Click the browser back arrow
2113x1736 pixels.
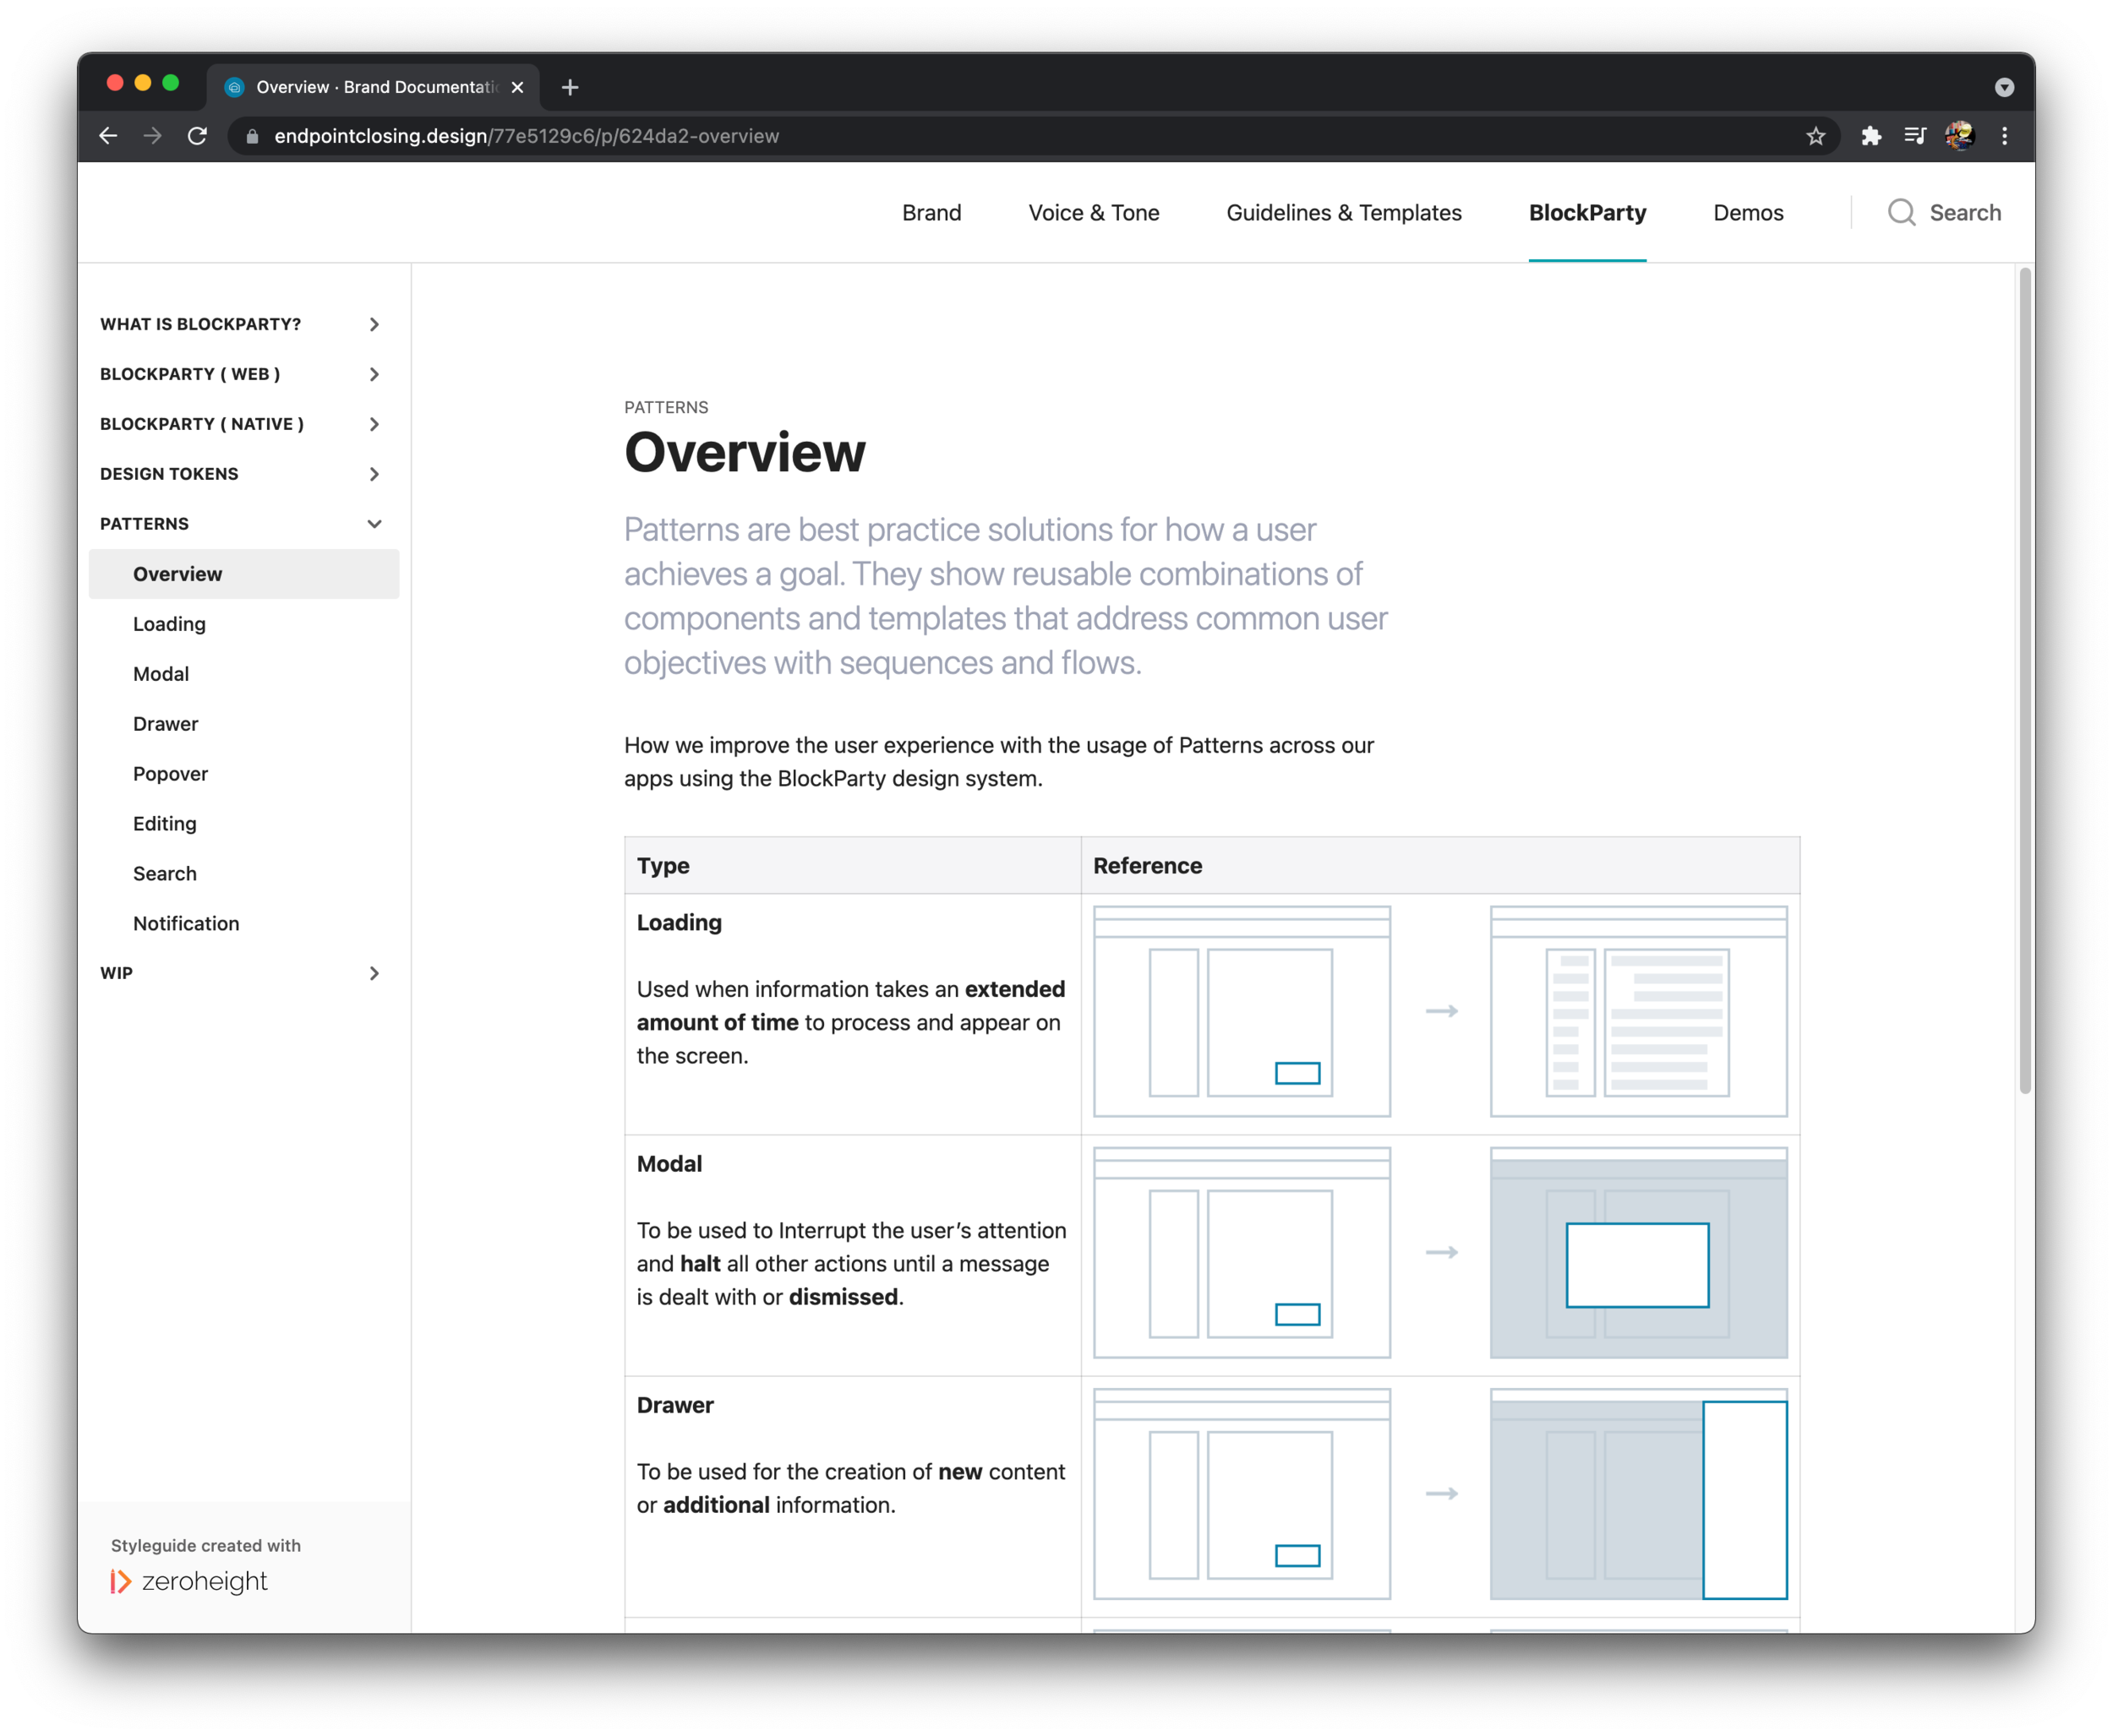(x=108, y=136)
